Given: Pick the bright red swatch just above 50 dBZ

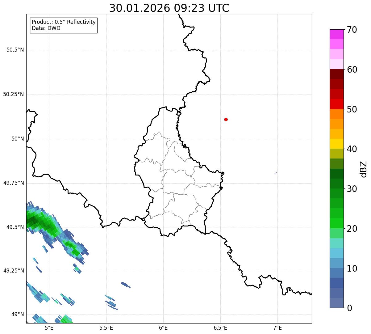Looking at the screenshot, I should (336, 104).
